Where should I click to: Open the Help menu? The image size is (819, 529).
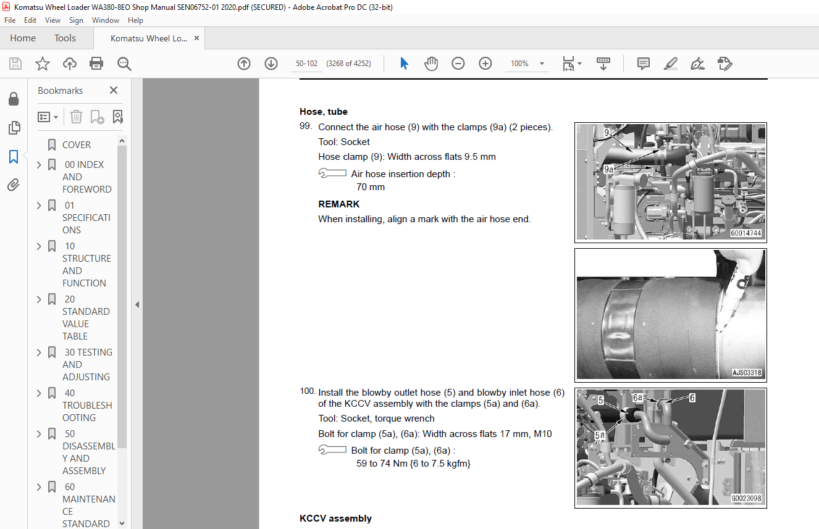135,20
